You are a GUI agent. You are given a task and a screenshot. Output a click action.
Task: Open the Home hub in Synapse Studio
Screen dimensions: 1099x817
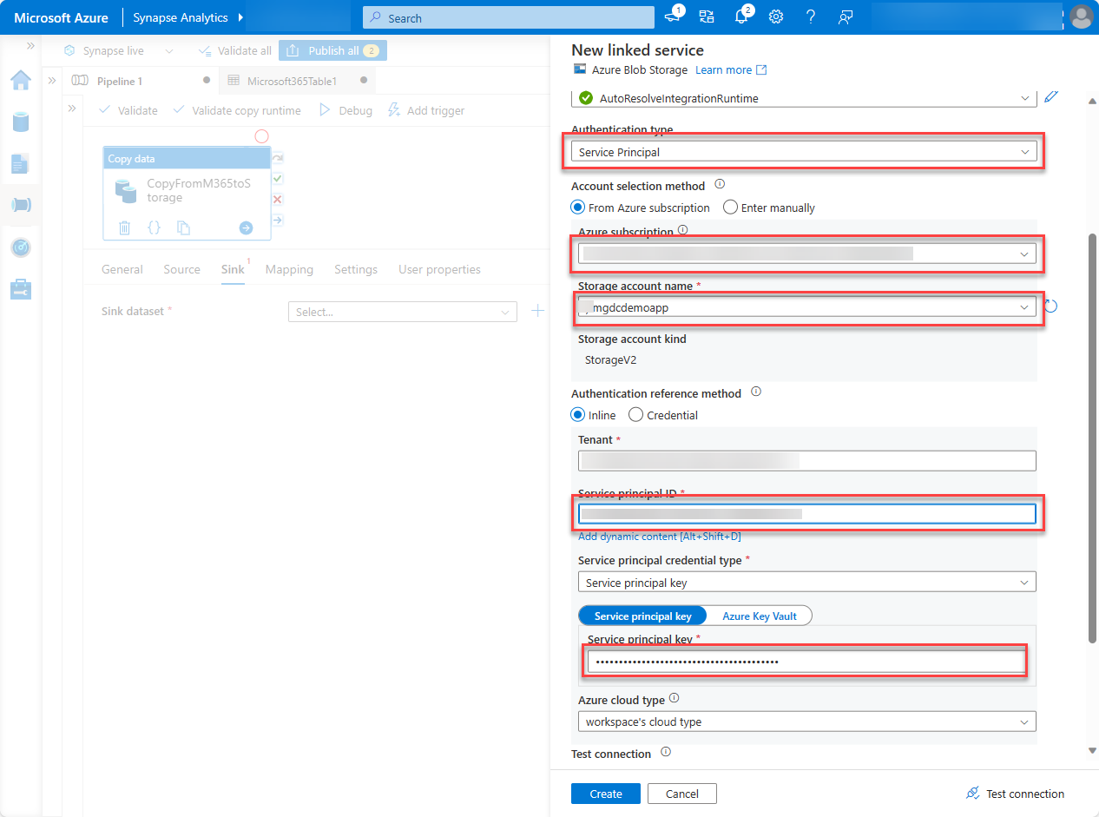pyautogui.click(x=21, y=80)
